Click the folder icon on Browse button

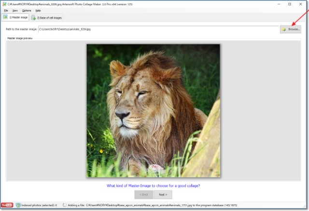pos(284,29)
